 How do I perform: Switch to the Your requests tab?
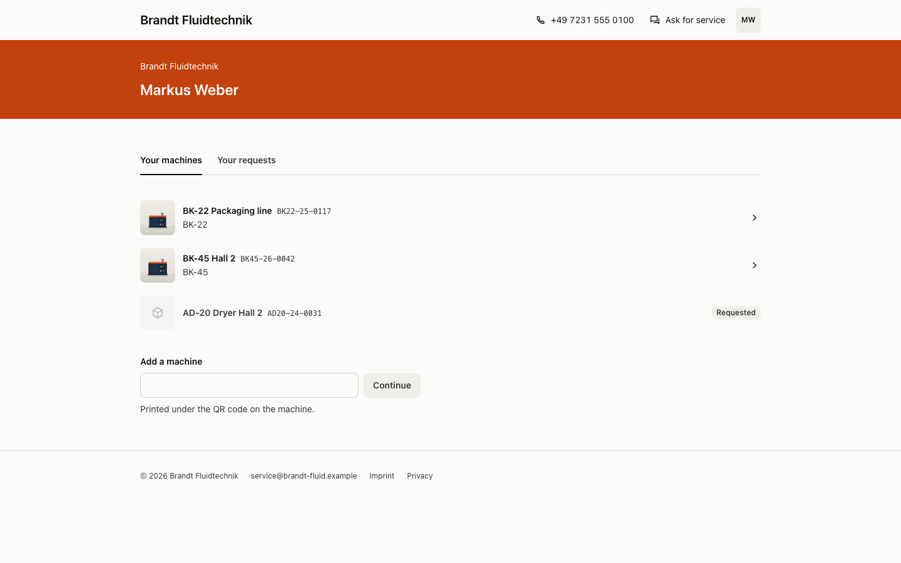247,160
